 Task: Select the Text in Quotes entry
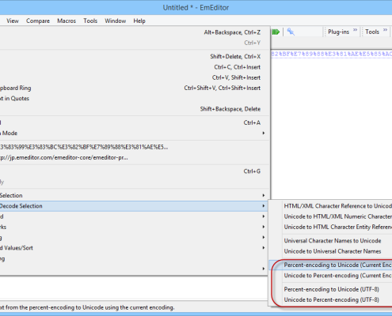point(135,99)
